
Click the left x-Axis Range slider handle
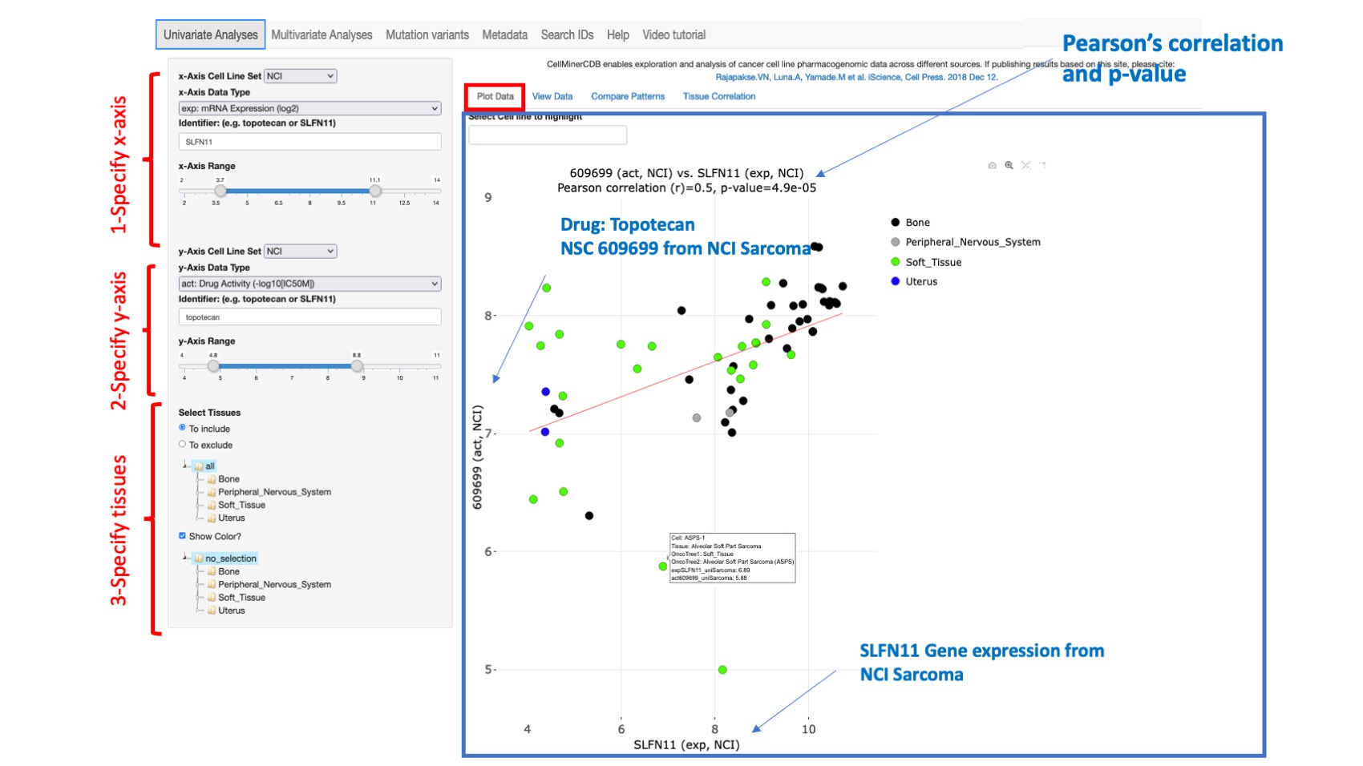click(218, 191)
